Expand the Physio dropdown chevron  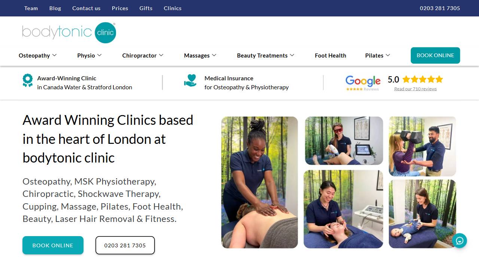100,55
